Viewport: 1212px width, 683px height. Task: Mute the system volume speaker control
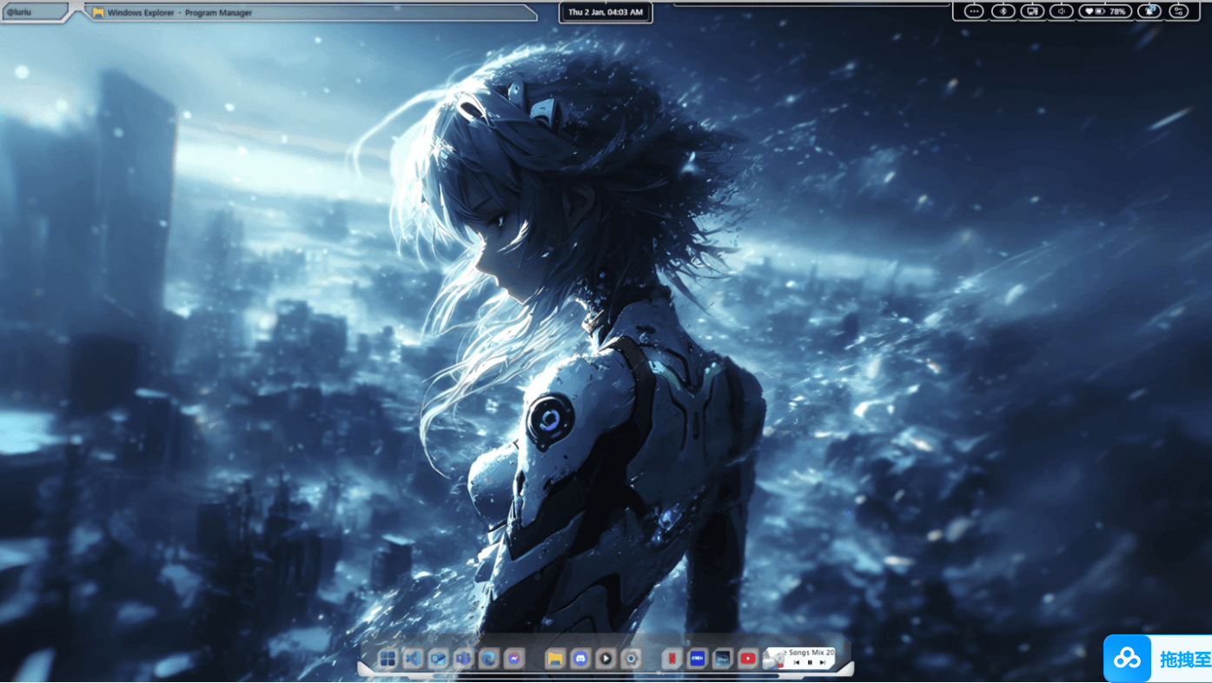pyautogui.click(x=1062, y=10)
